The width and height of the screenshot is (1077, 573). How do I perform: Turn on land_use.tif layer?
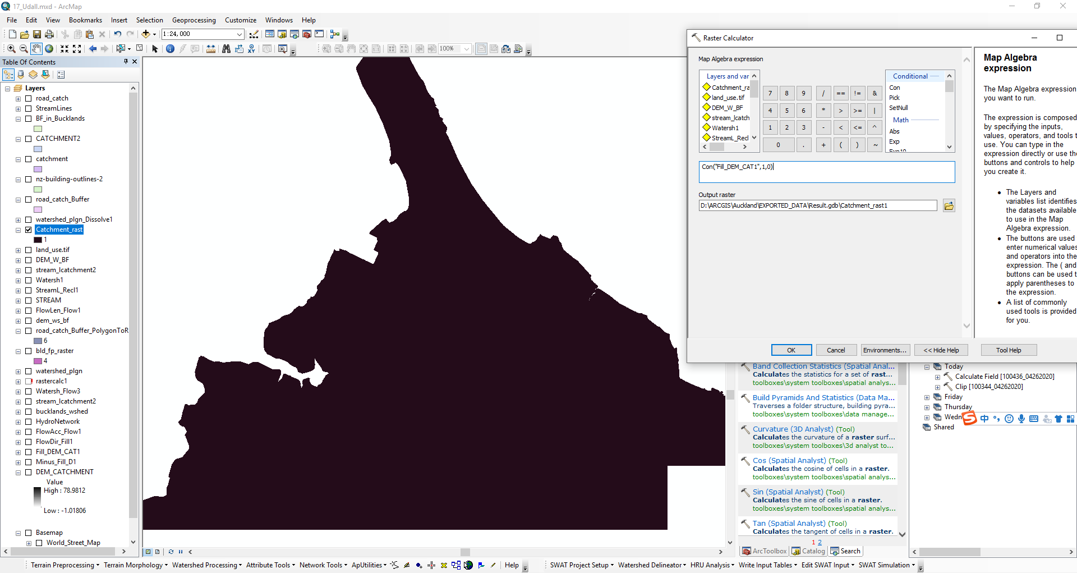click(x=28, y=250)
